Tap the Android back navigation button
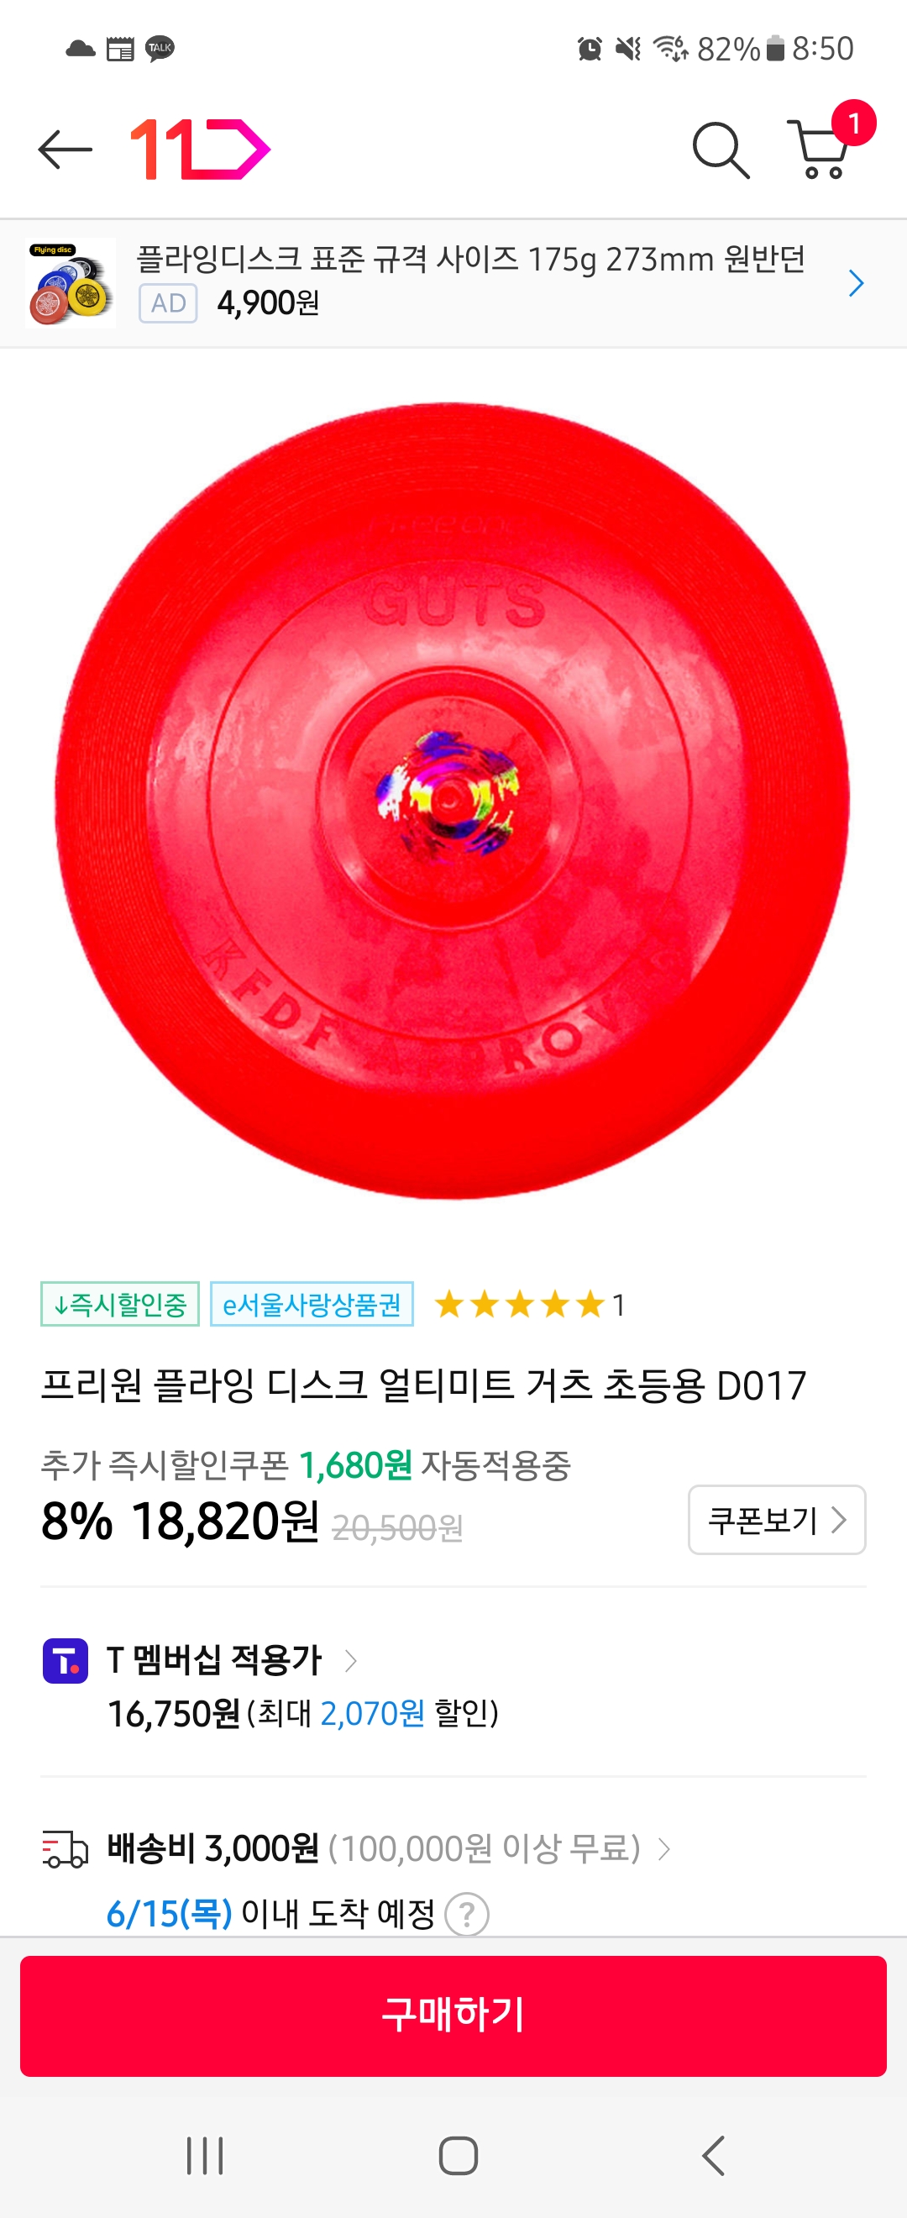 point(713,2155)
